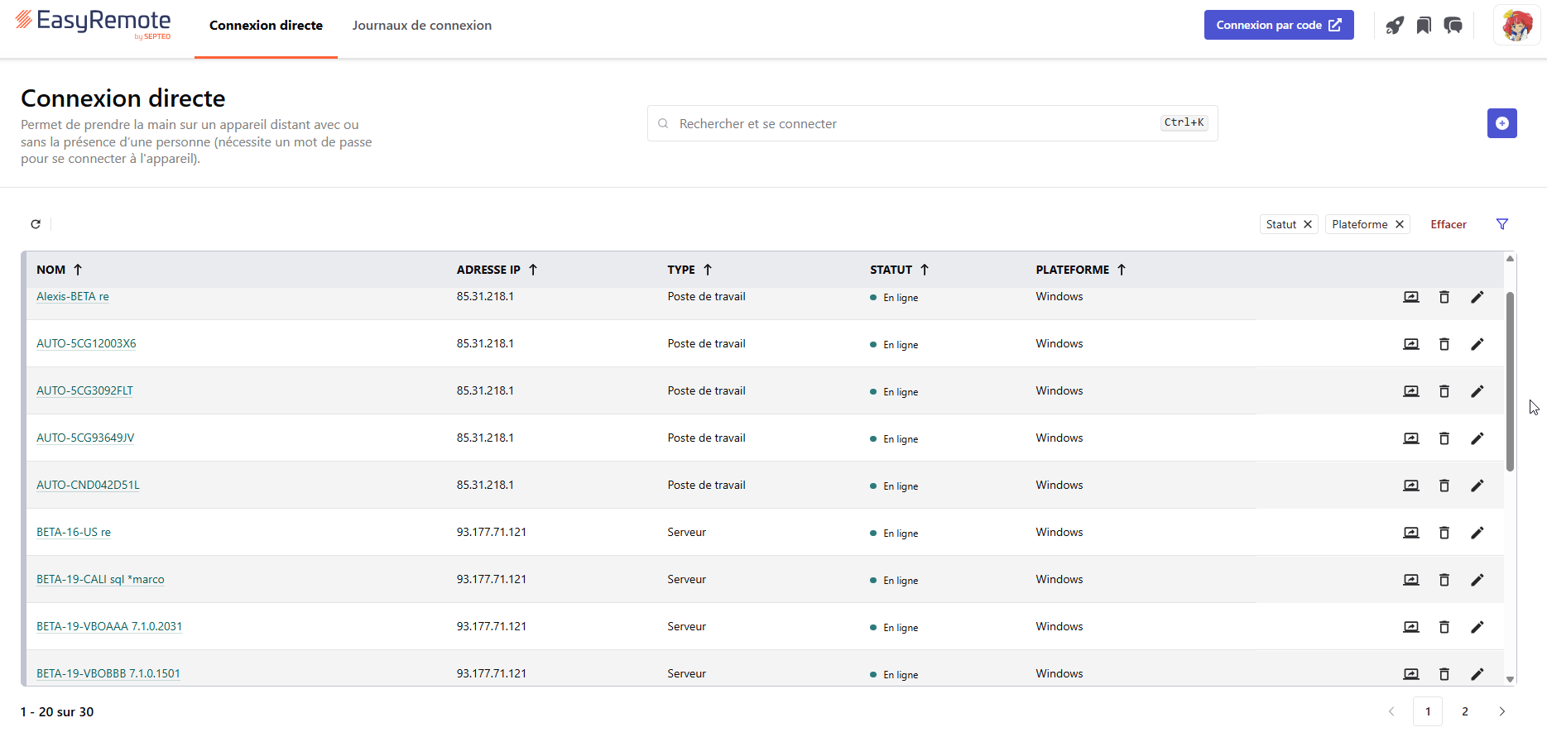Viewport: 1547px width, 737px height.
Task: Click IP 93.177.71.121 in BETA-19-VBOAAA row
Action: 492,626
